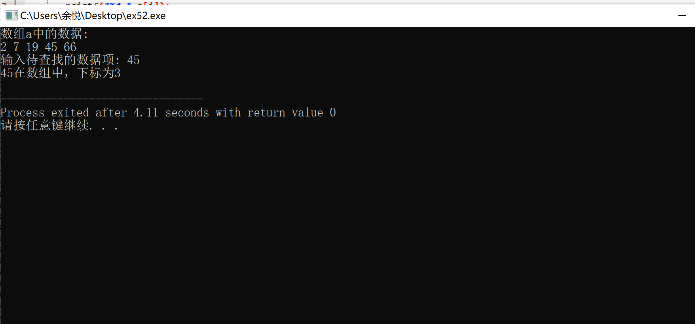Screen dimensions: 695x324
Task: Click the entered value 45 after the prompt
Action: 133,60
